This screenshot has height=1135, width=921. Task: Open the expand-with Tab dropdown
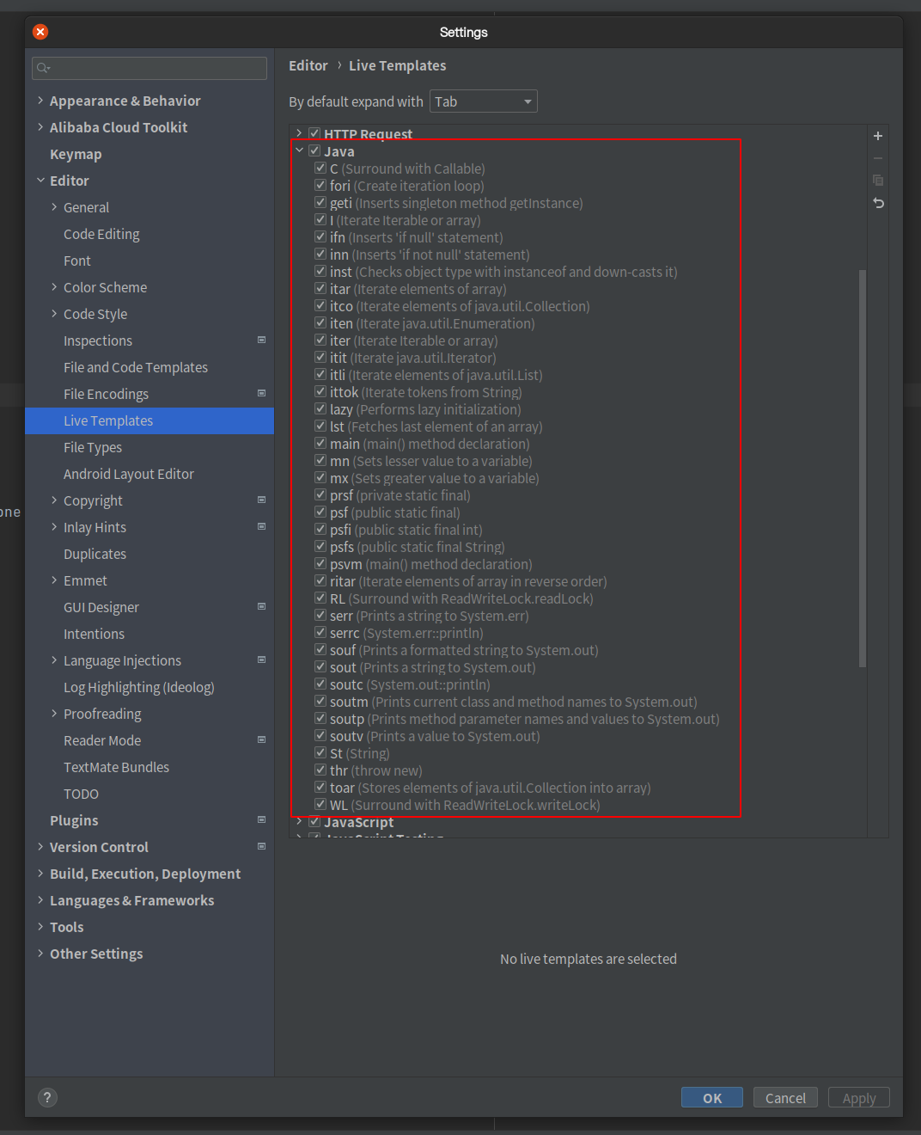(483, 101)
